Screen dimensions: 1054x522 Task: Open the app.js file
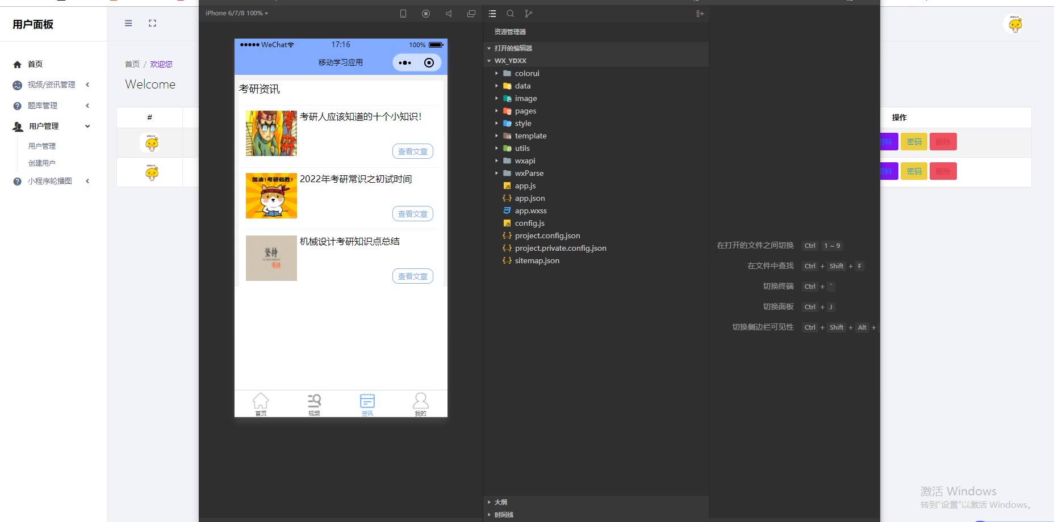click(596, 186)
